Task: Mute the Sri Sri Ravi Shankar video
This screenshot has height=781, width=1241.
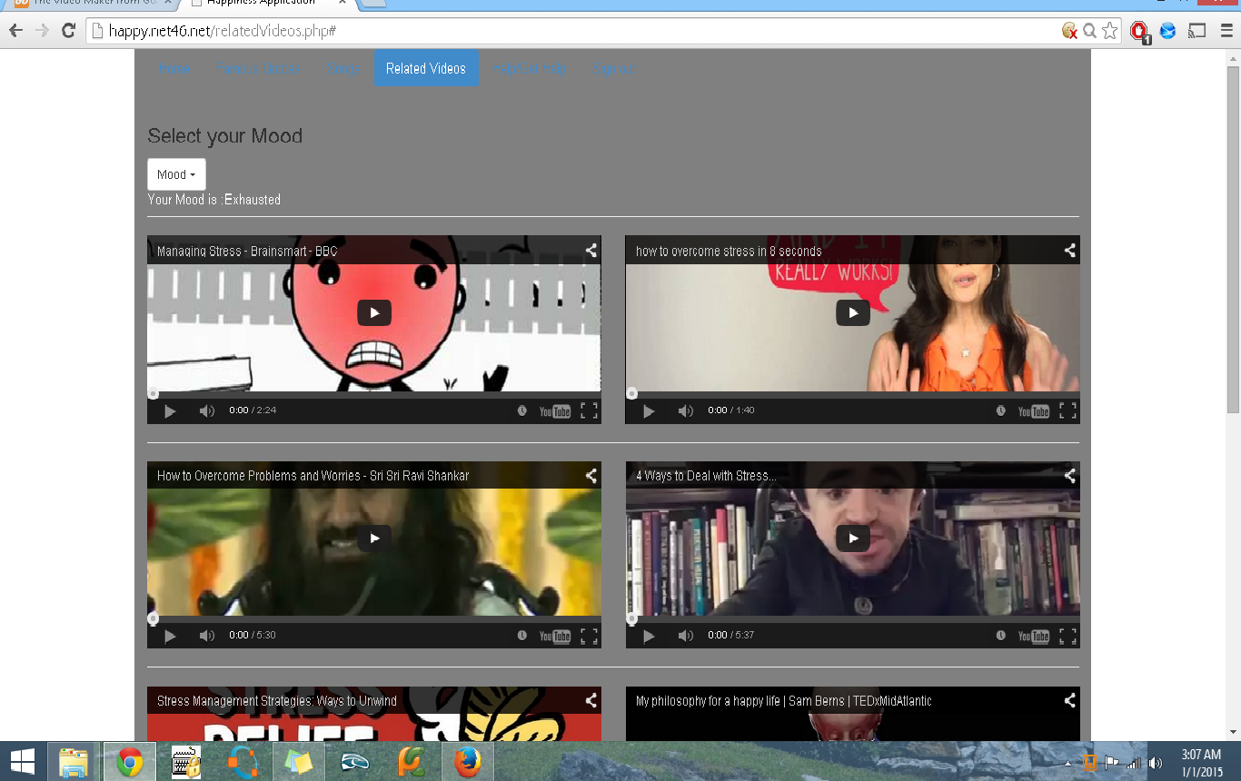Action: (207, 636)
